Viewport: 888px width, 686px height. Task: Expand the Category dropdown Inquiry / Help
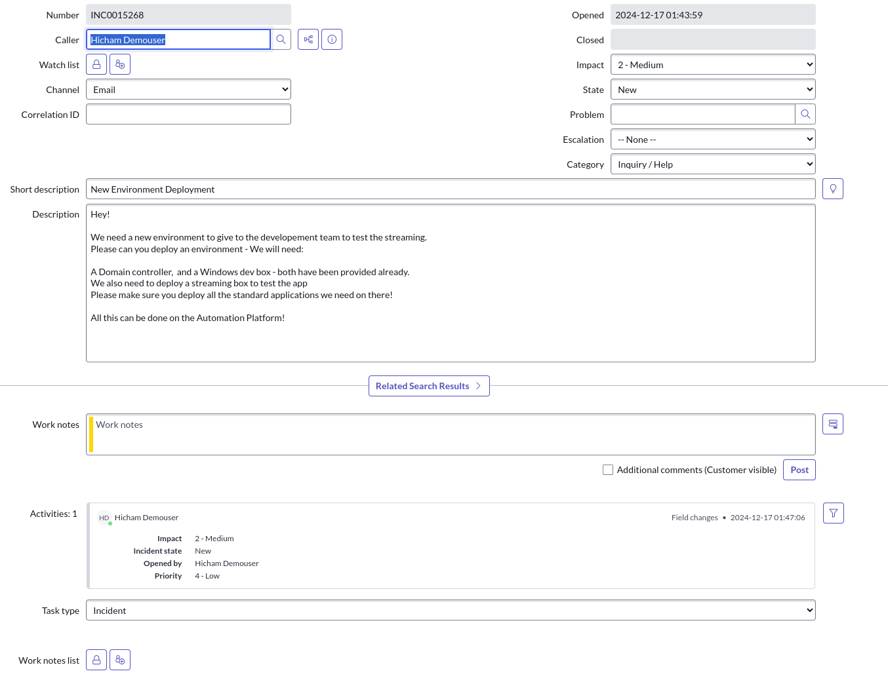pyautogui.click(x=713, y=164)
